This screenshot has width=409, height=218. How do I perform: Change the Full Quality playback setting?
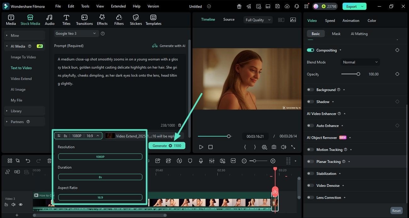[257, 20]
